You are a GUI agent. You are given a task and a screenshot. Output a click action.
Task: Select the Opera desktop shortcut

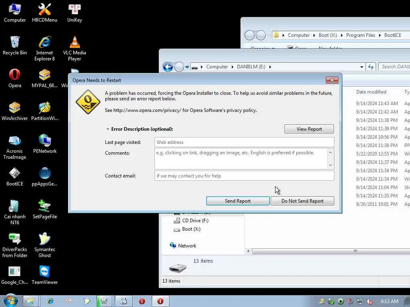pyautogui.click(x=15, y=78)
